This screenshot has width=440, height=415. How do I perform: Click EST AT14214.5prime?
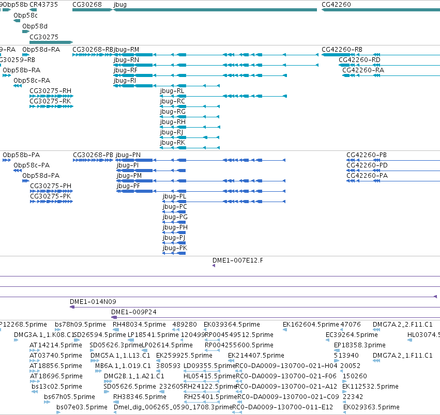35,350
